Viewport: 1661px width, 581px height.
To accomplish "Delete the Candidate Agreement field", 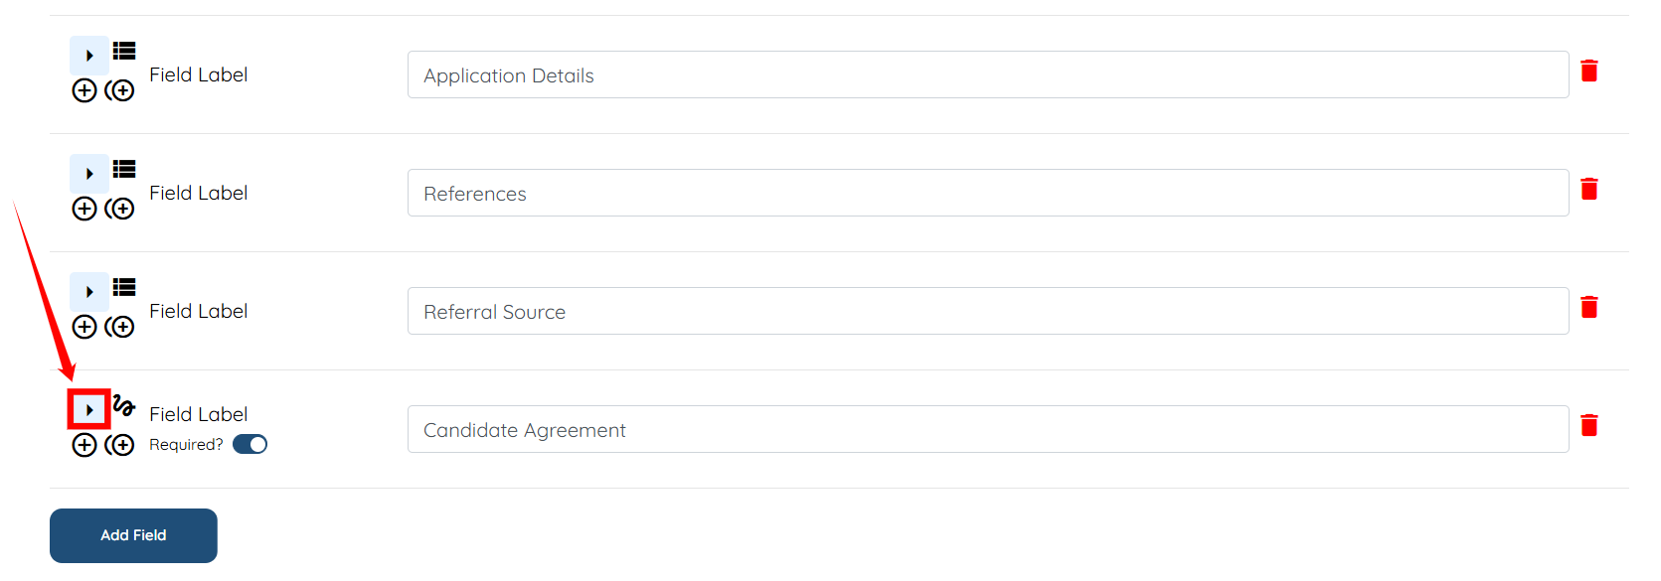I will click(x=1588, y=425).
